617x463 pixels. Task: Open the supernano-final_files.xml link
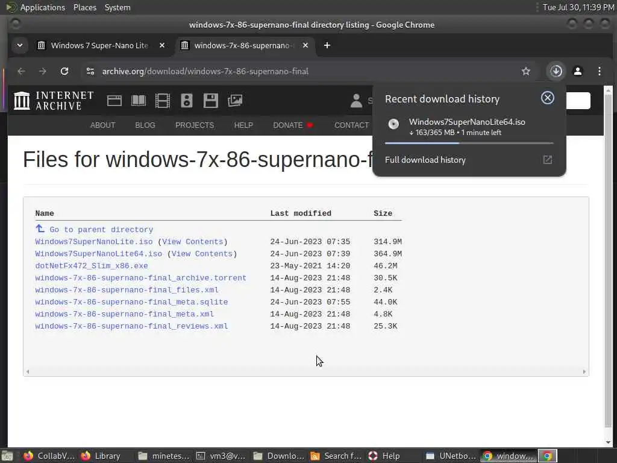click(x=127, y=290)
